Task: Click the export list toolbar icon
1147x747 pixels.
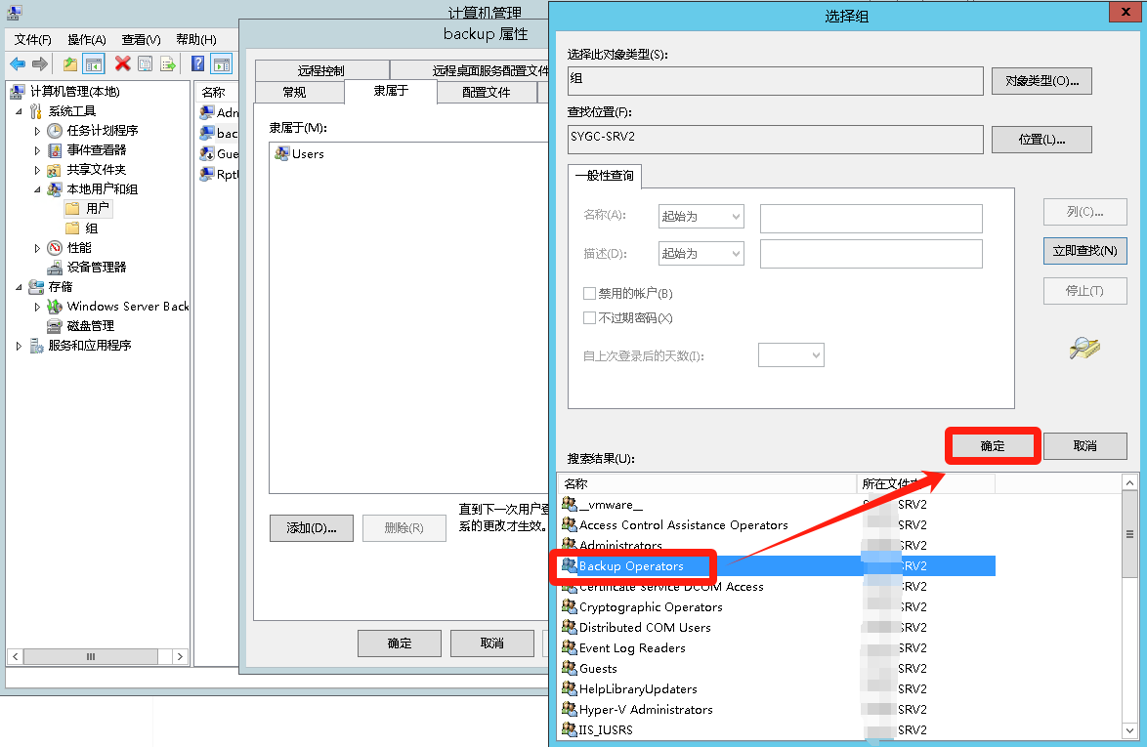Action: coord(168,63)
